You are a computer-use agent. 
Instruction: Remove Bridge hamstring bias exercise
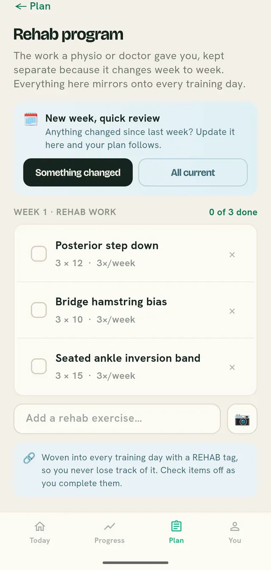point(232,311)
